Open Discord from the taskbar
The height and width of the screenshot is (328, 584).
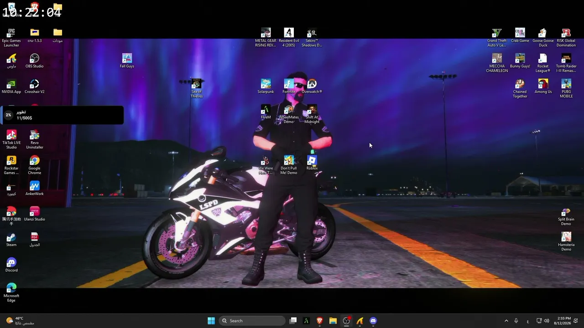coord(373,321)
